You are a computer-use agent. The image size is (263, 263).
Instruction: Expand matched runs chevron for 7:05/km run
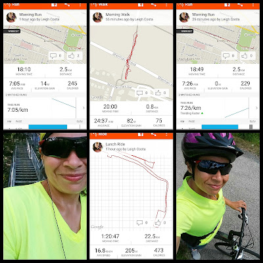84,108
